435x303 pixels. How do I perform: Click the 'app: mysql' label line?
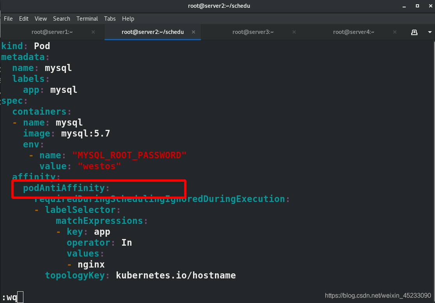click(50, 90)
